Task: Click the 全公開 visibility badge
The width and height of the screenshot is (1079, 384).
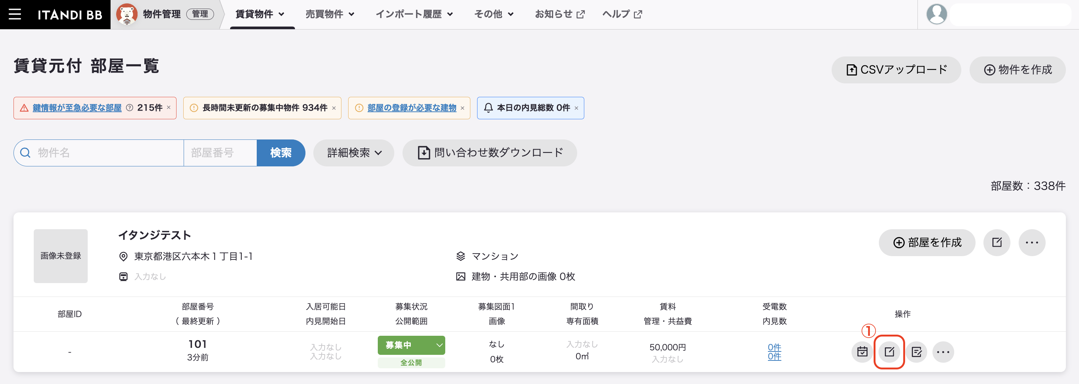Action: [411, 363]
